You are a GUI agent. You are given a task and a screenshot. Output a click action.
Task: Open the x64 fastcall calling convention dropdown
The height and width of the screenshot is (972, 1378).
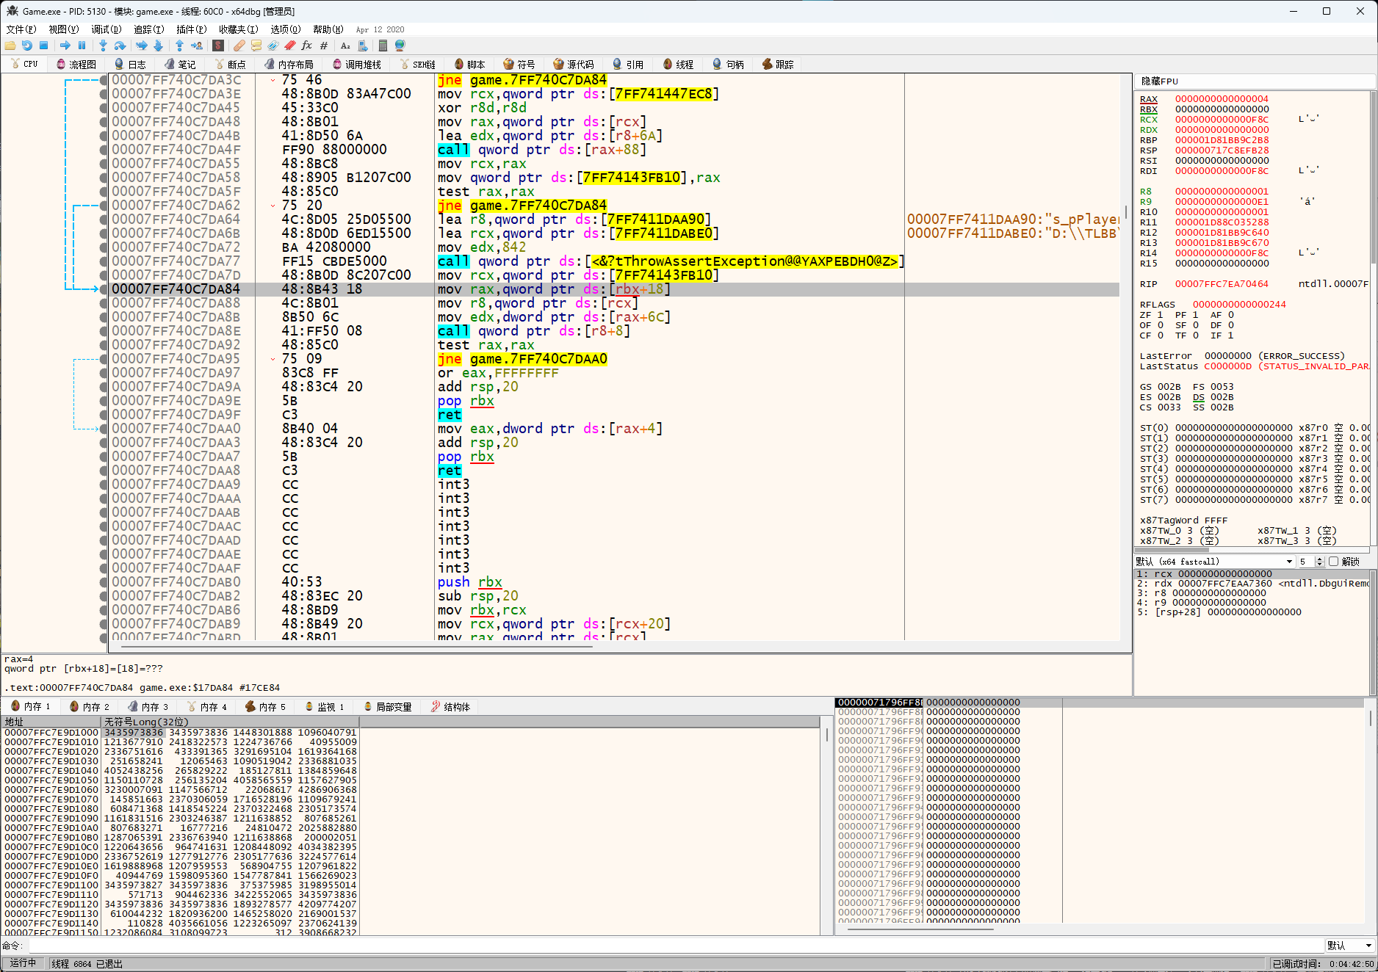click(1215, 562)
